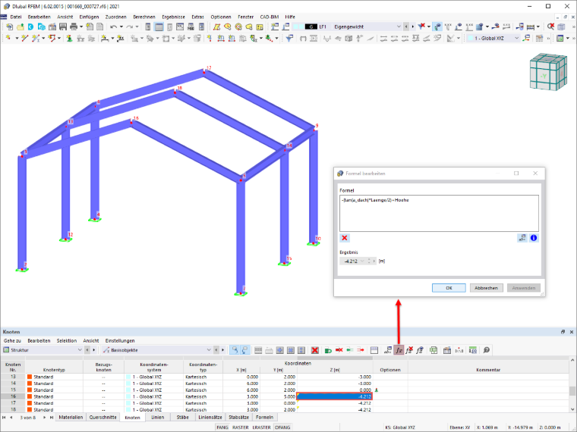Viewport: 577px width, 432px height.
Task: Open the Ergebnisse menu
Action: coord(173,17)
